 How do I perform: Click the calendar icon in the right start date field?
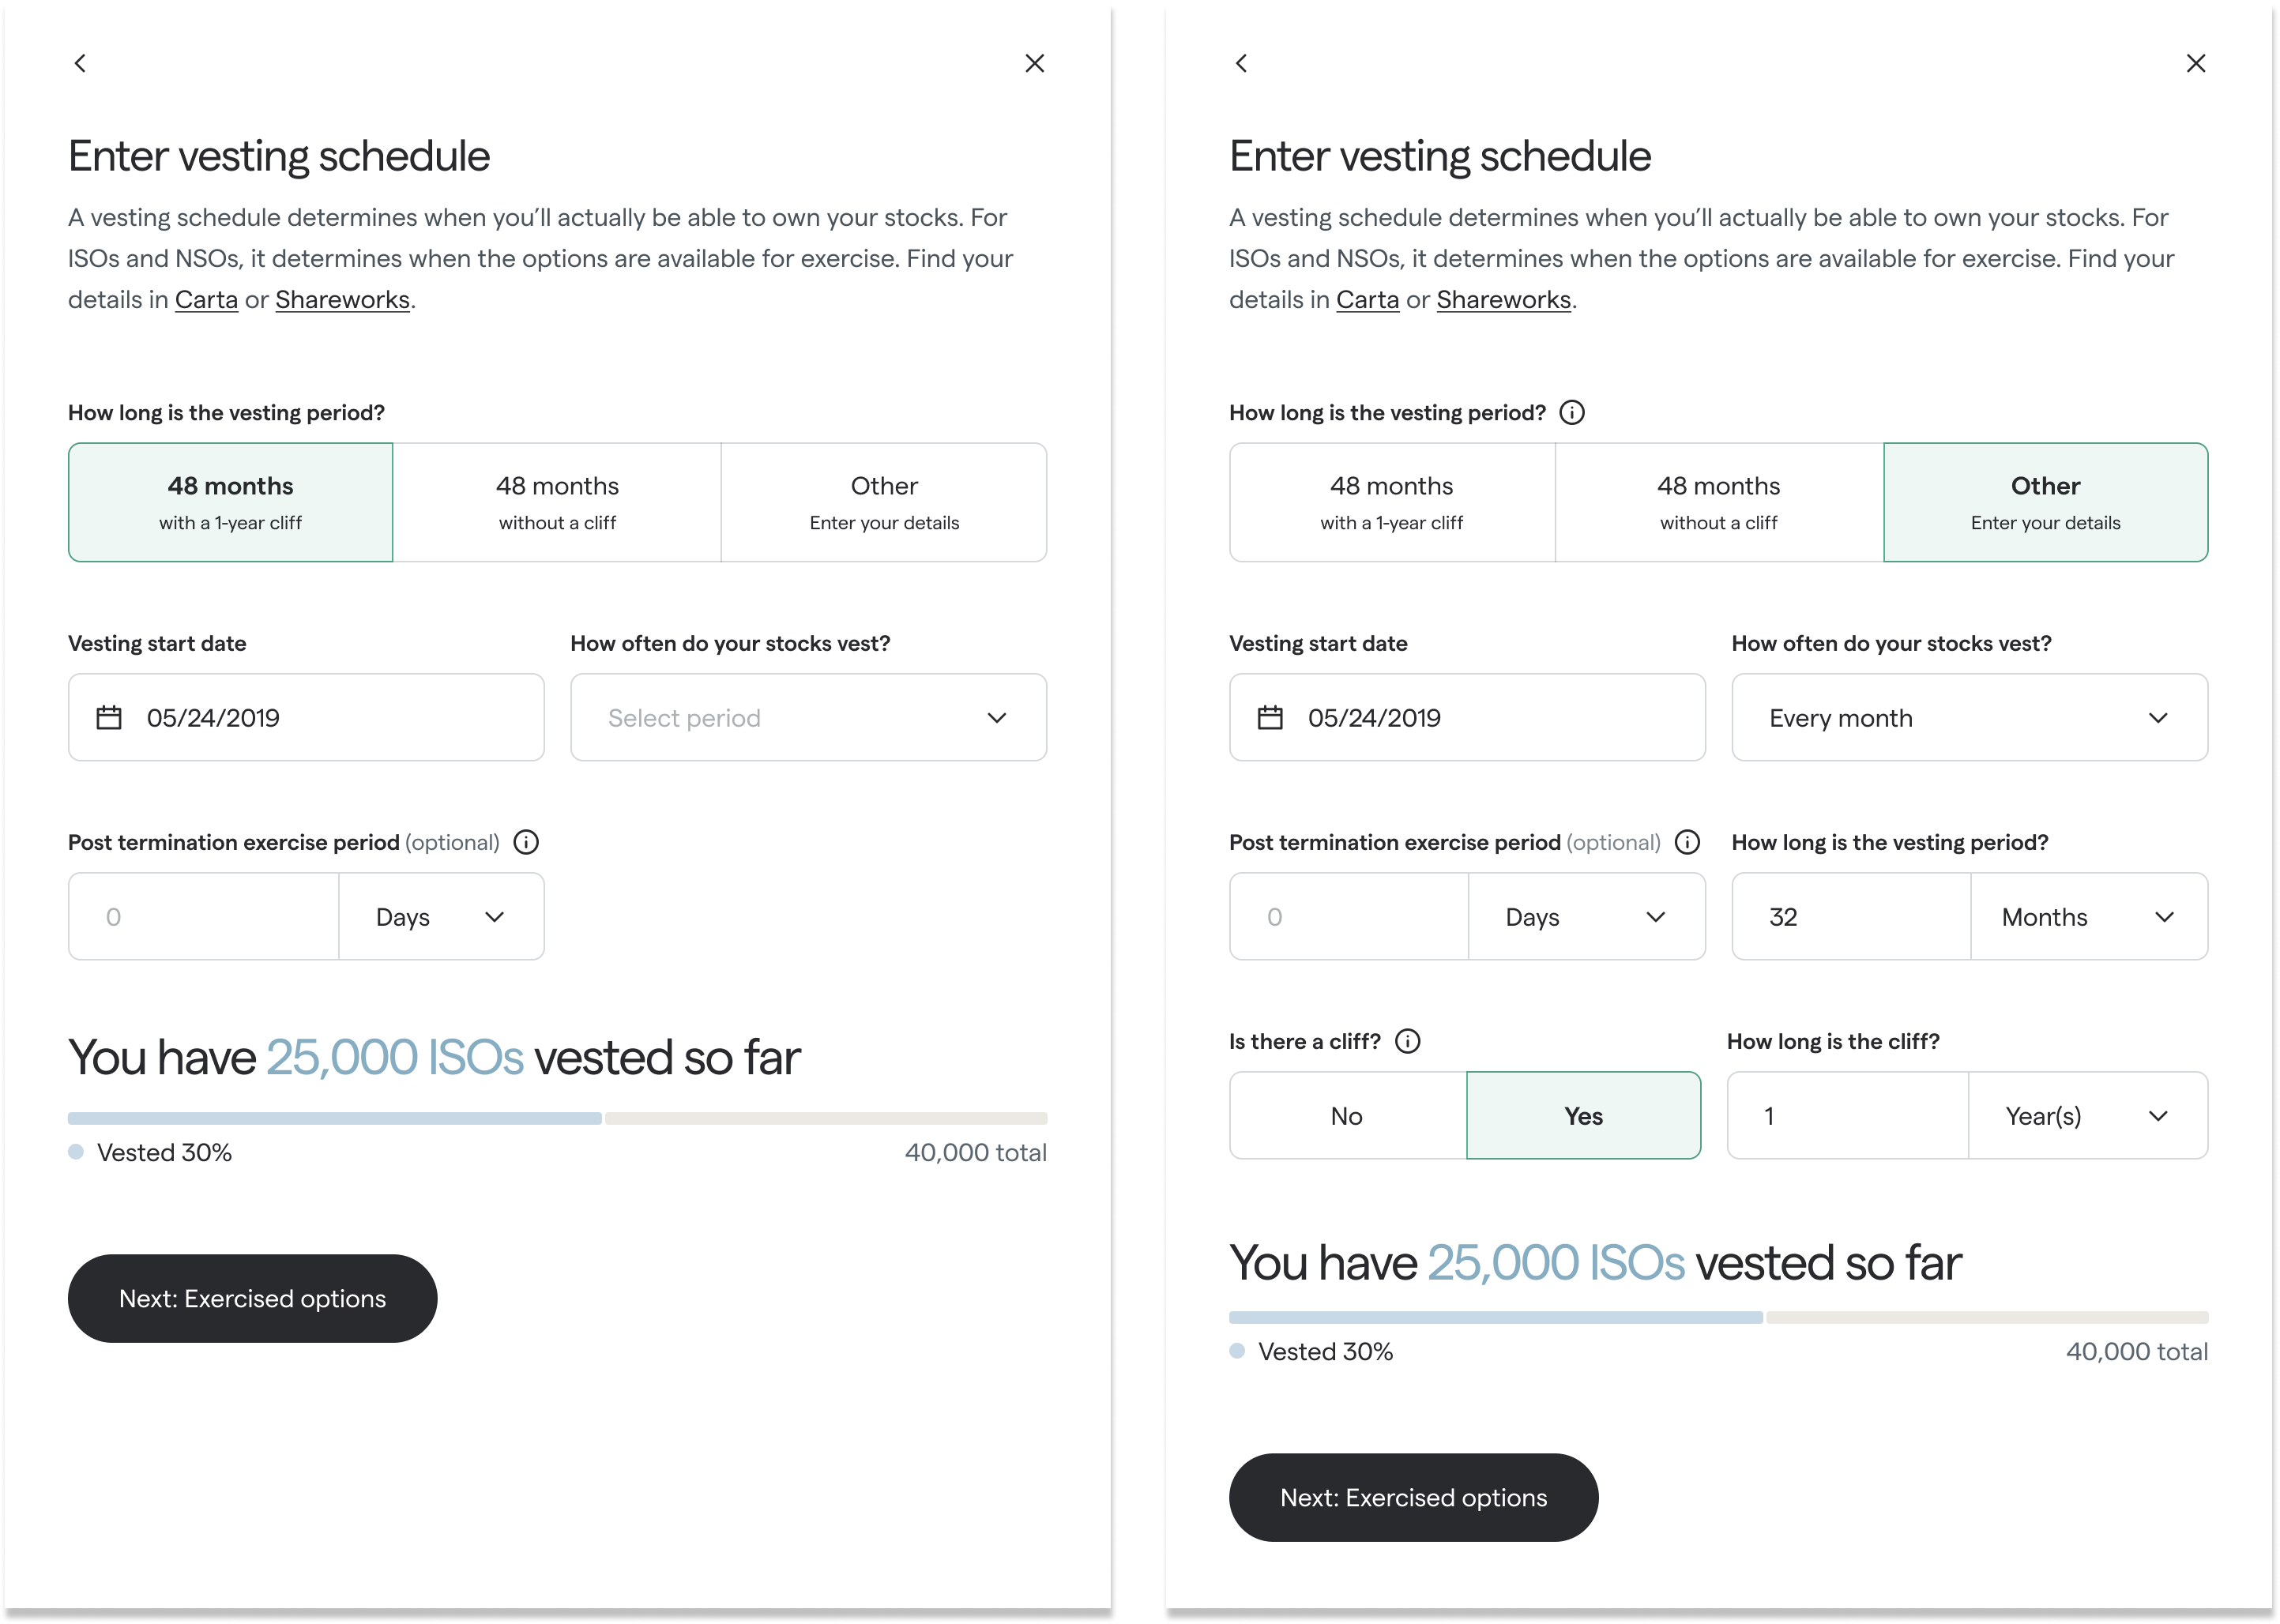click(x=1270, y=717)
